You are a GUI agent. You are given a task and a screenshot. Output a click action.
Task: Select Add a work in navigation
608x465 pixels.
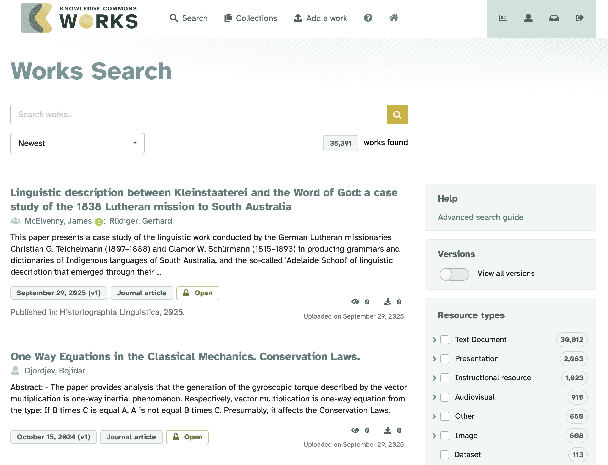coord(320,18)
